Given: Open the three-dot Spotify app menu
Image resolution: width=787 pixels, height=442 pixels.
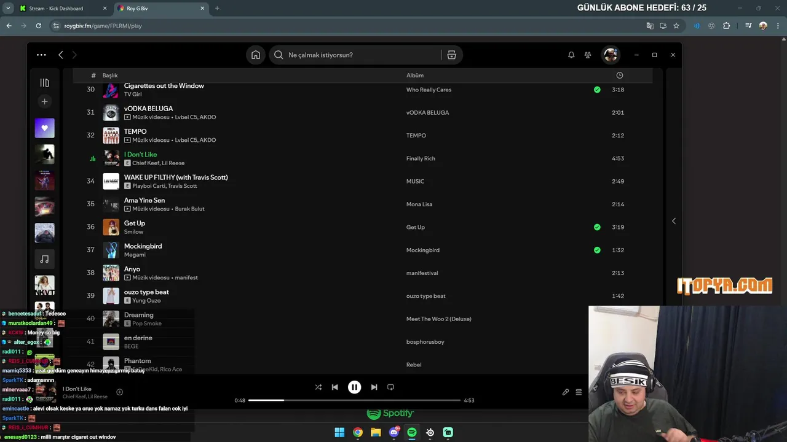Looking at the screenshot, I should [x=41, y=55].
